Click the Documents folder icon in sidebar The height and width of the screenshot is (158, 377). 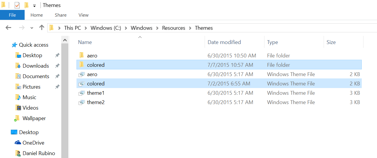point(18,76)
